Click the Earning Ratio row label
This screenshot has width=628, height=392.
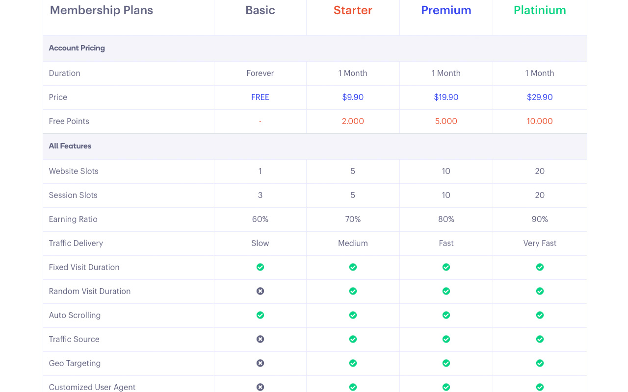[73, 219]
